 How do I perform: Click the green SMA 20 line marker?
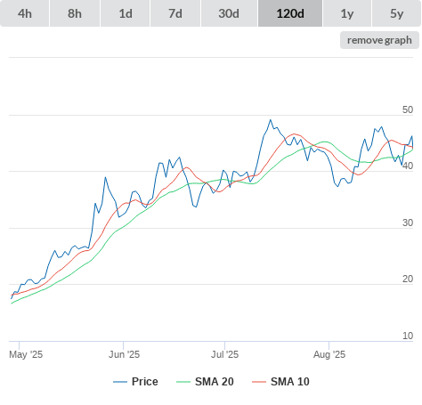click(x=183, y=382)
